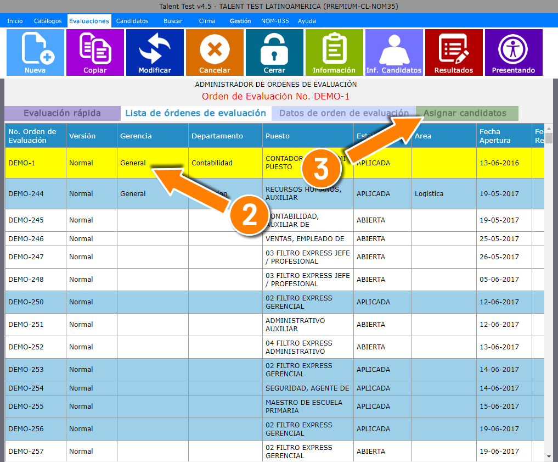
Task: Click the Gerencia column header
Action: tap(153, 136)
